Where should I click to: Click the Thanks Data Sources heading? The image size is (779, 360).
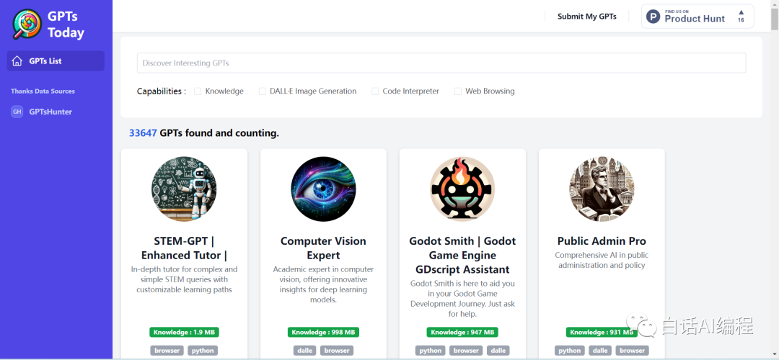coord(43,91)
